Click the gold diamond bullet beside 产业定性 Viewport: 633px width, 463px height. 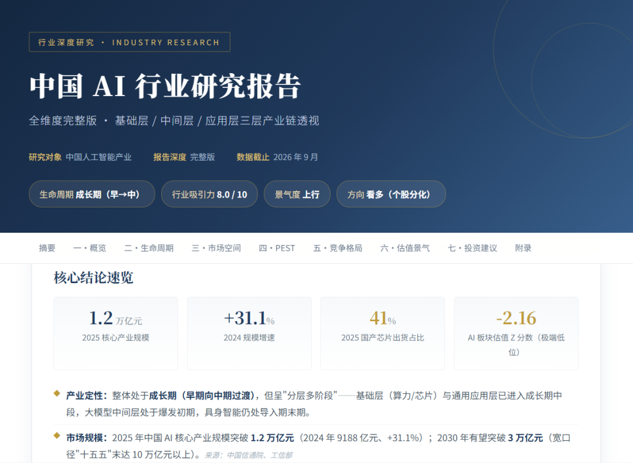click(57, 394)
